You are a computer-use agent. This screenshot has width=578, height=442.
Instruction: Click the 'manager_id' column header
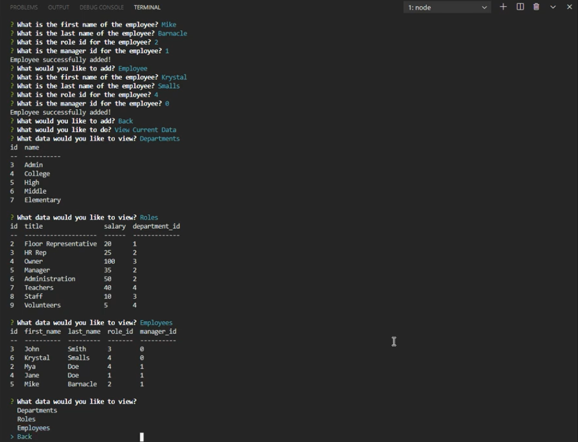tap(158, 331)
